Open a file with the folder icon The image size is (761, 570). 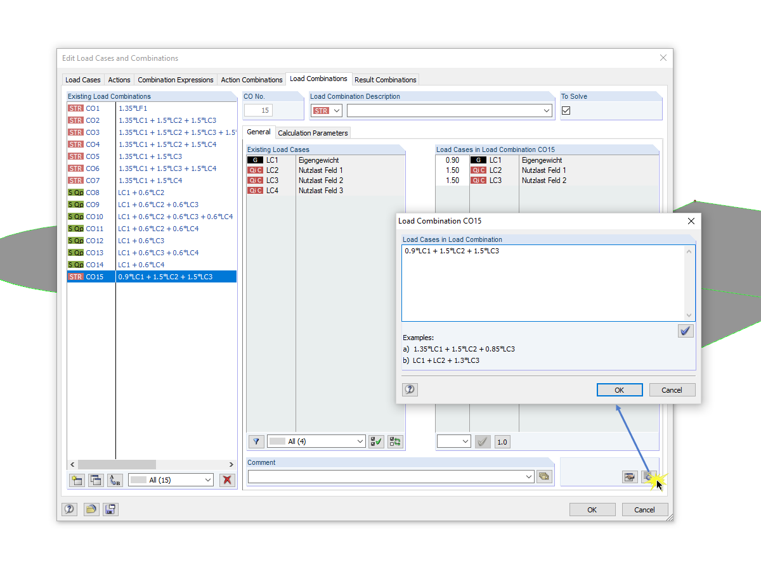pyautogui.click(x=91, y=509)
